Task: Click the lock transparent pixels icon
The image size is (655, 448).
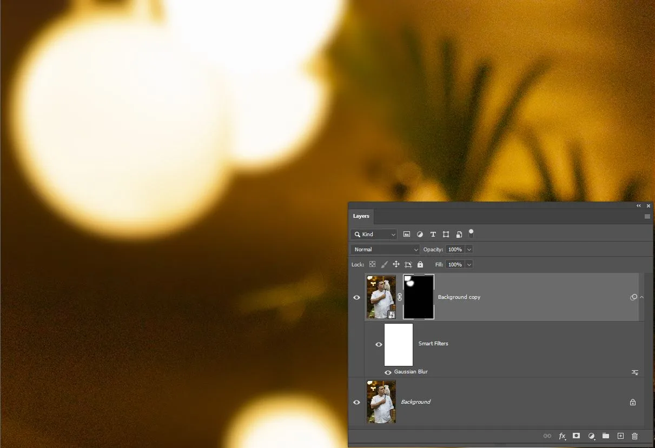Action: click(x=372, y=264)
